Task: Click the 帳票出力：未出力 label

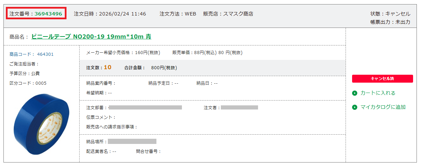Action: click(390, 22)
